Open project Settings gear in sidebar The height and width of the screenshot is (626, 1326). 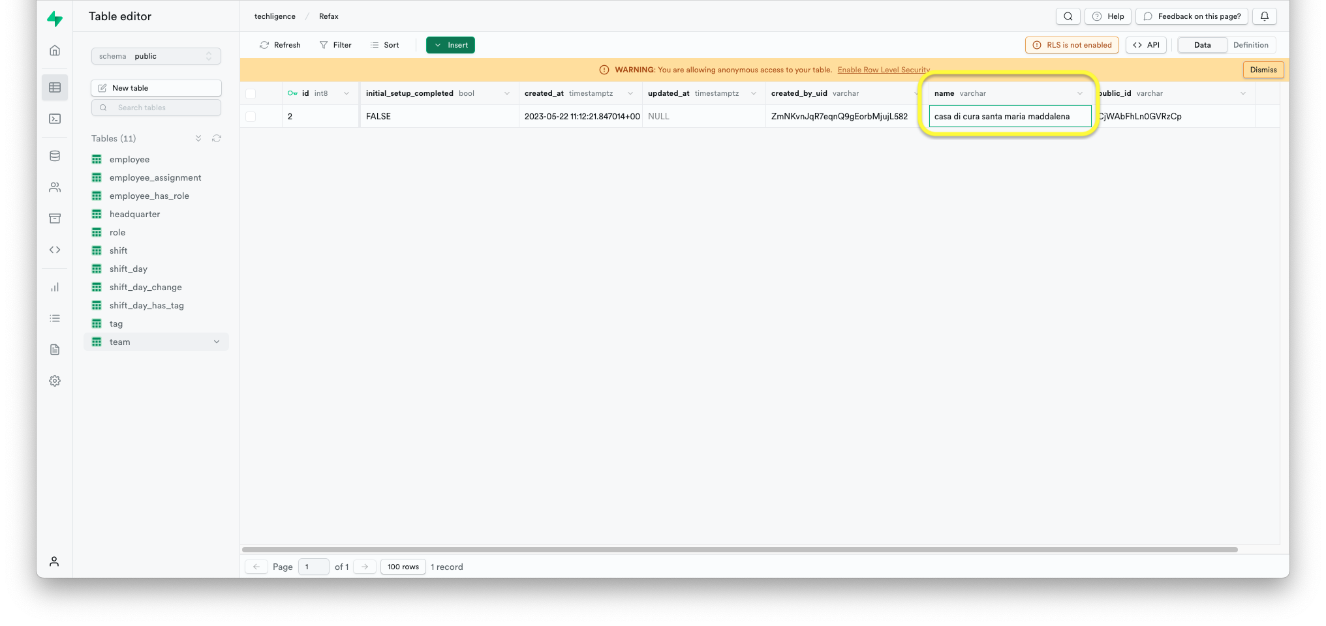pos(55,381)
